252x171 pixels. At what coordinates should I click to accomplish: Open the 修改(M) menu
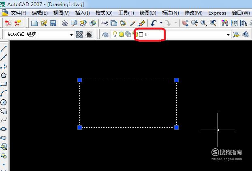click(x=194, y=13)
